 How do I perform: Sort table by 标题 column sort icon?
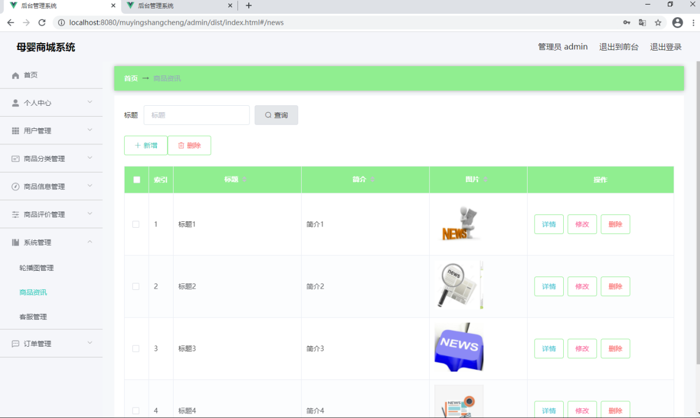pos(244,180)
